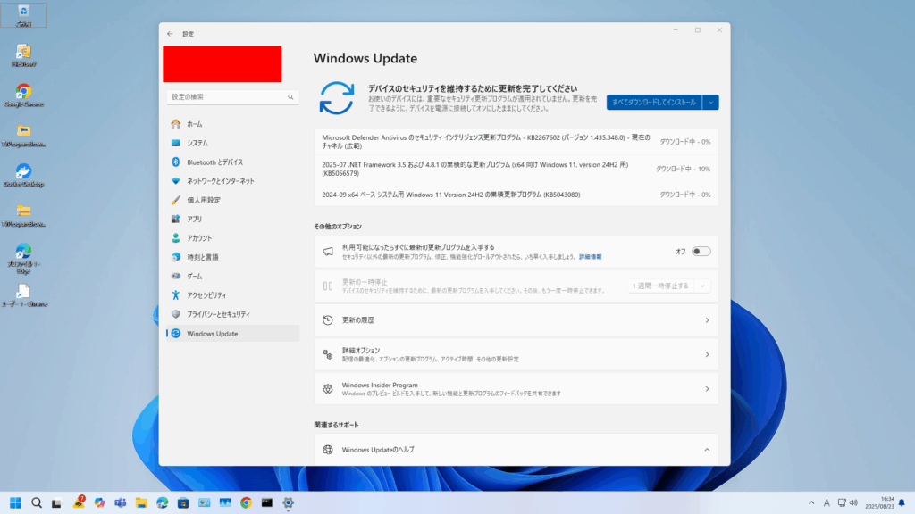
Task: Click the megaphone icon in latest updates row
Action: point(328,252)
